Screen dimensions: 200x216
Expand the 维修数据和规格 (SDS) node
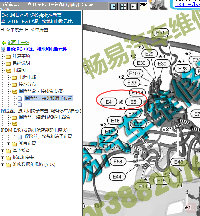point(2,165)
